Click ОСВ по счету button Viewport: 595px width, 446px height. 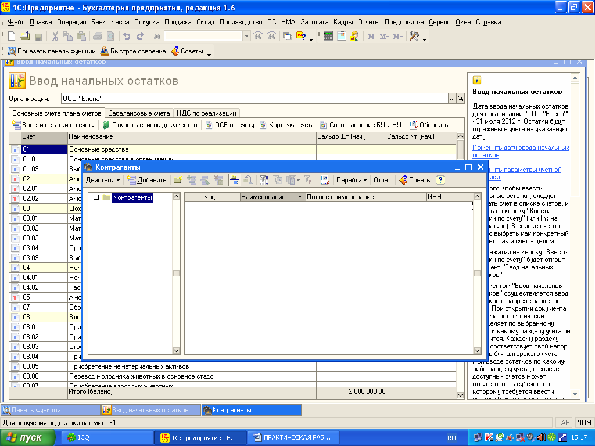point(230,125)
